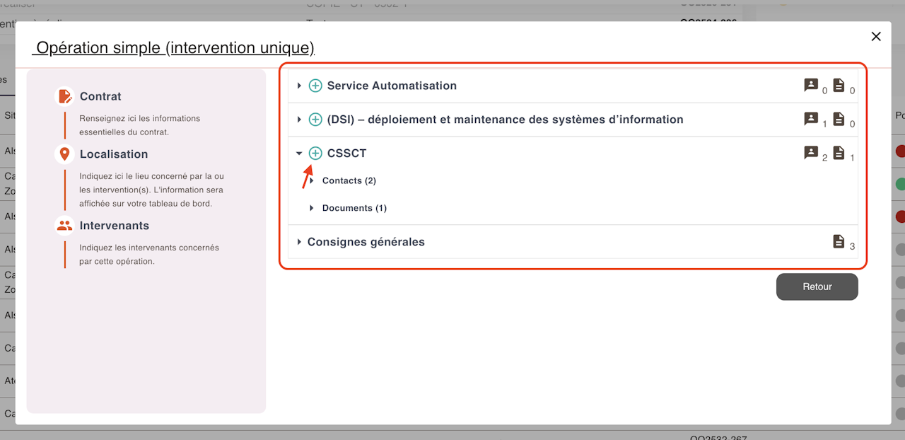The height and width of the screenshot is (440, 905).
Task: Expand the (DSI) déploiement row arrow
Action: click(299, 120)
